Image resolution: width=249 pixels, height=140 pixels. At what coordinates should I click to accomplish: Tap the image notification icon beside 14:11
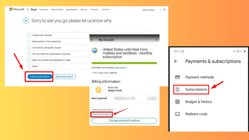(x=182, y=51)
